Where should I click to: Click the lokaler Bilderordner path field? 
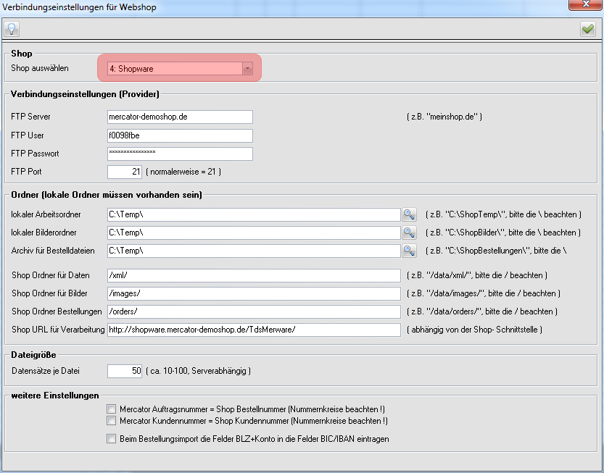254,233
